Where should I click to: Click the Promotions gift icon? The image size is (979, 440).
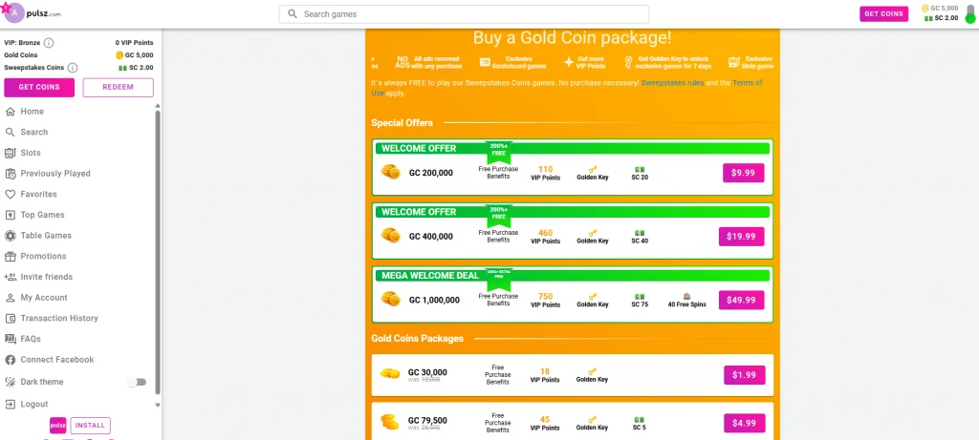coord(11,257)
